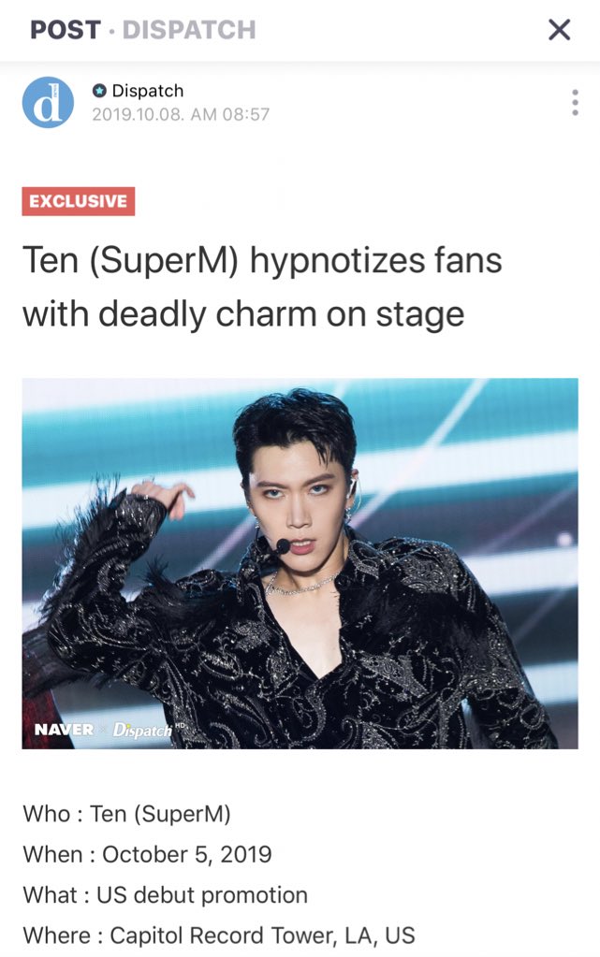This screenshot has height=957, width=600.
Task: Click the NAVER watermark on the photo
Action: point(65,730)
